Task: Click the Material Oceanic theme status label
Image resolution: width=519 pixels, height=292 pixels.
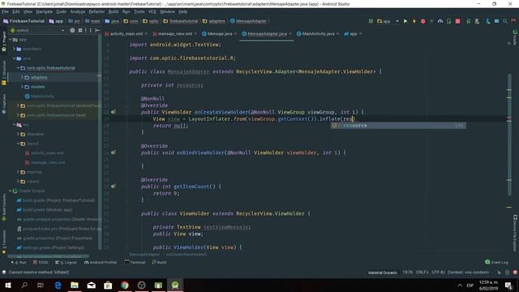Action: tap(383, 273)
